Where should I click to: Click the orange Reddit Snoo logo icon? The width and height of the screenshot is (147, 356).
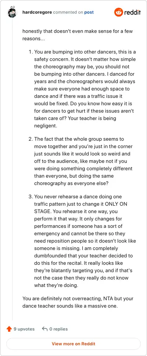[119, 12]
